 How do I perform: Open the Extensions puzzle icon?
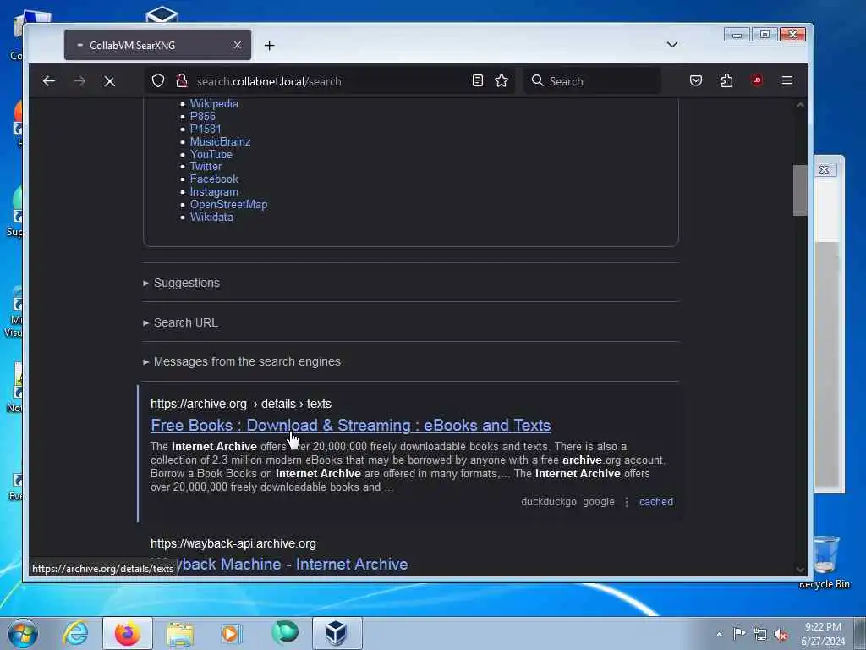(726, 81)
